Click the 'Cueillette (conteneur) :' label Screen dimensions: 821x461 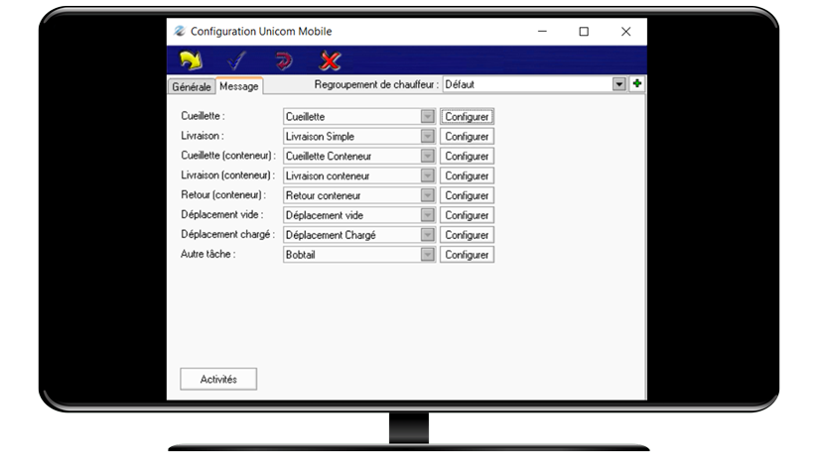[x=227, y=156]
